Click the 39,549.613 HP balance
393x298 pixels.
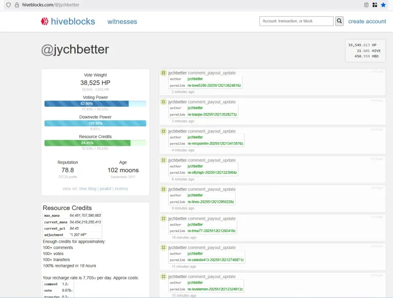(x=362, y=45)
